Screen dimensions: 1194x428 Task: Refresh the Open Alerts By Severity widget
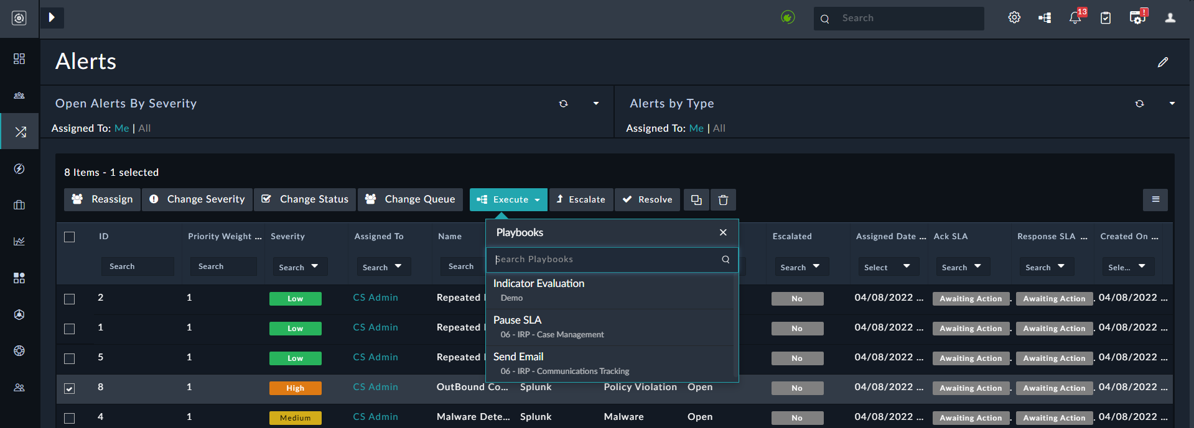click(x=564, y=104)
